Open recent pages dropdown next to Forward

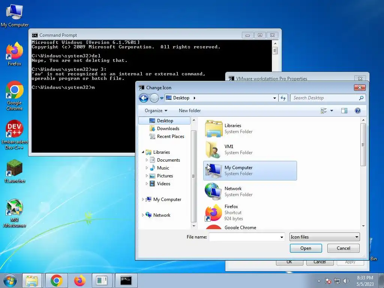pyautogui.click(x=162, y=98)
